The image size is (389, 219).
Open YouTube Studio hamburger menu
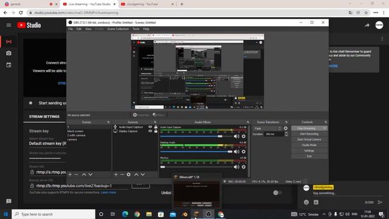point(9,25)
